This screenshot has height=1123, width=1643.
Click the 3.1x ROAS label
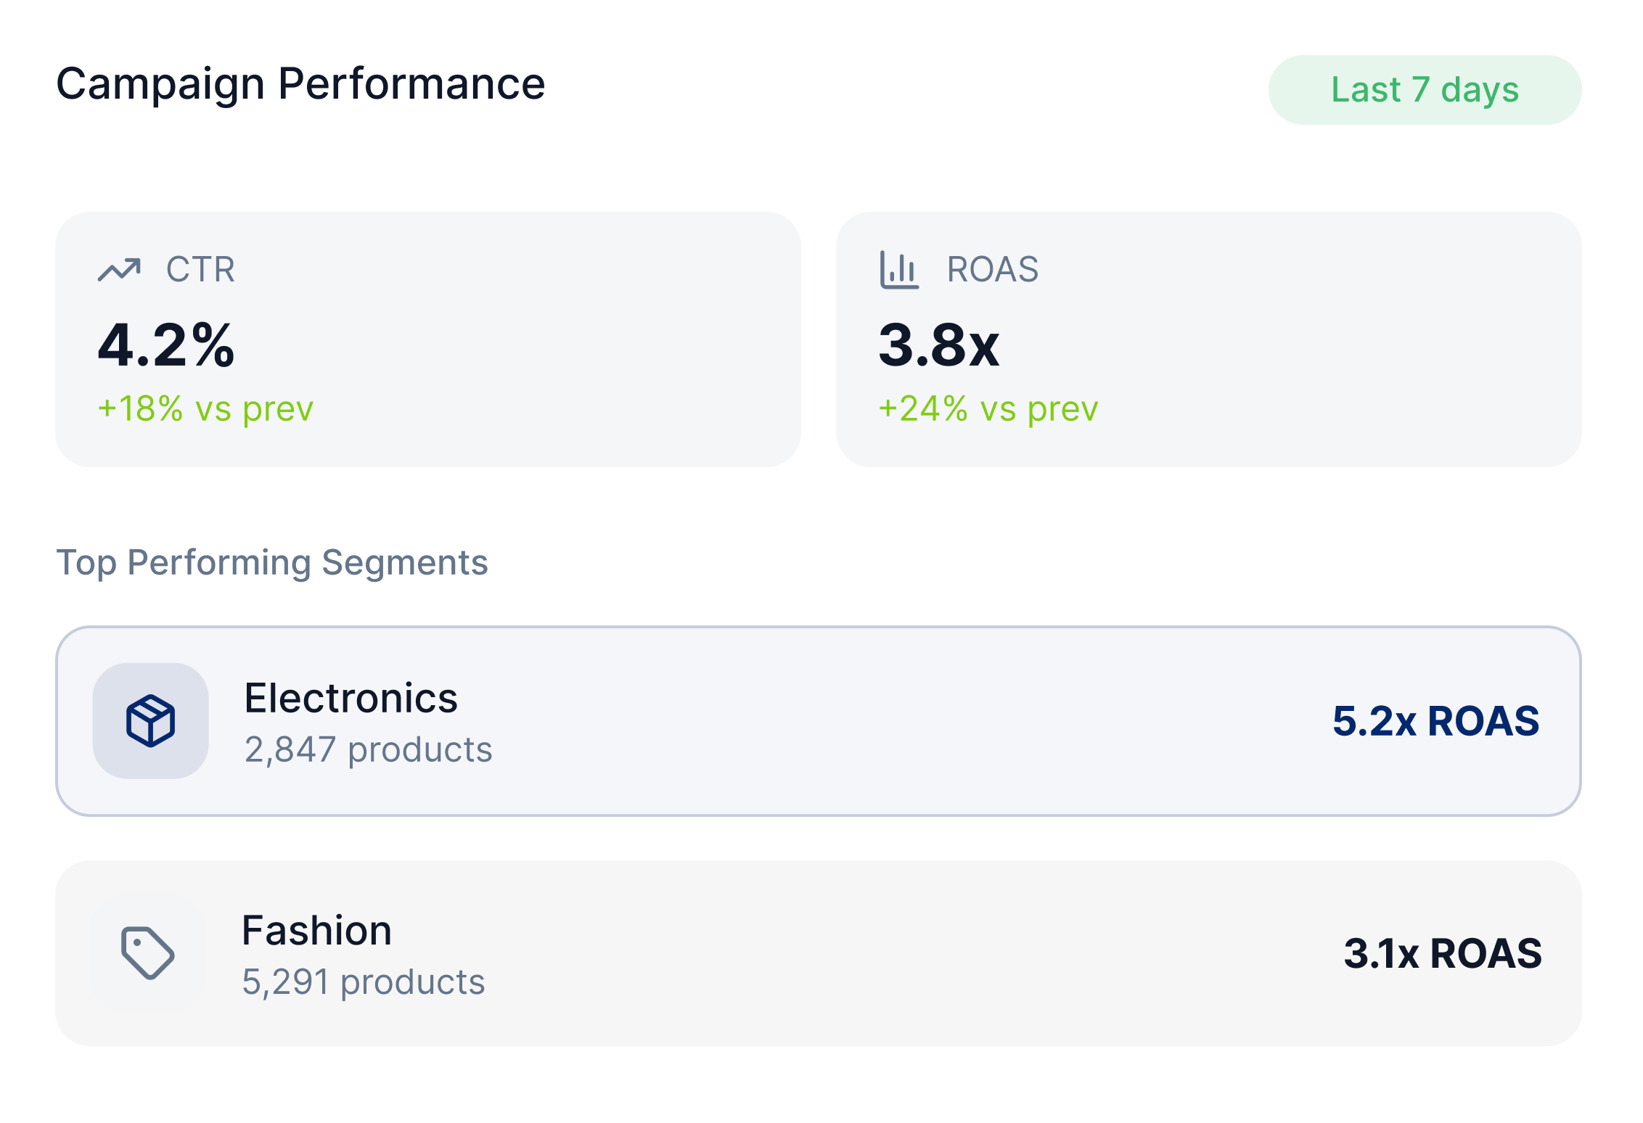(x=1442, y=953)
